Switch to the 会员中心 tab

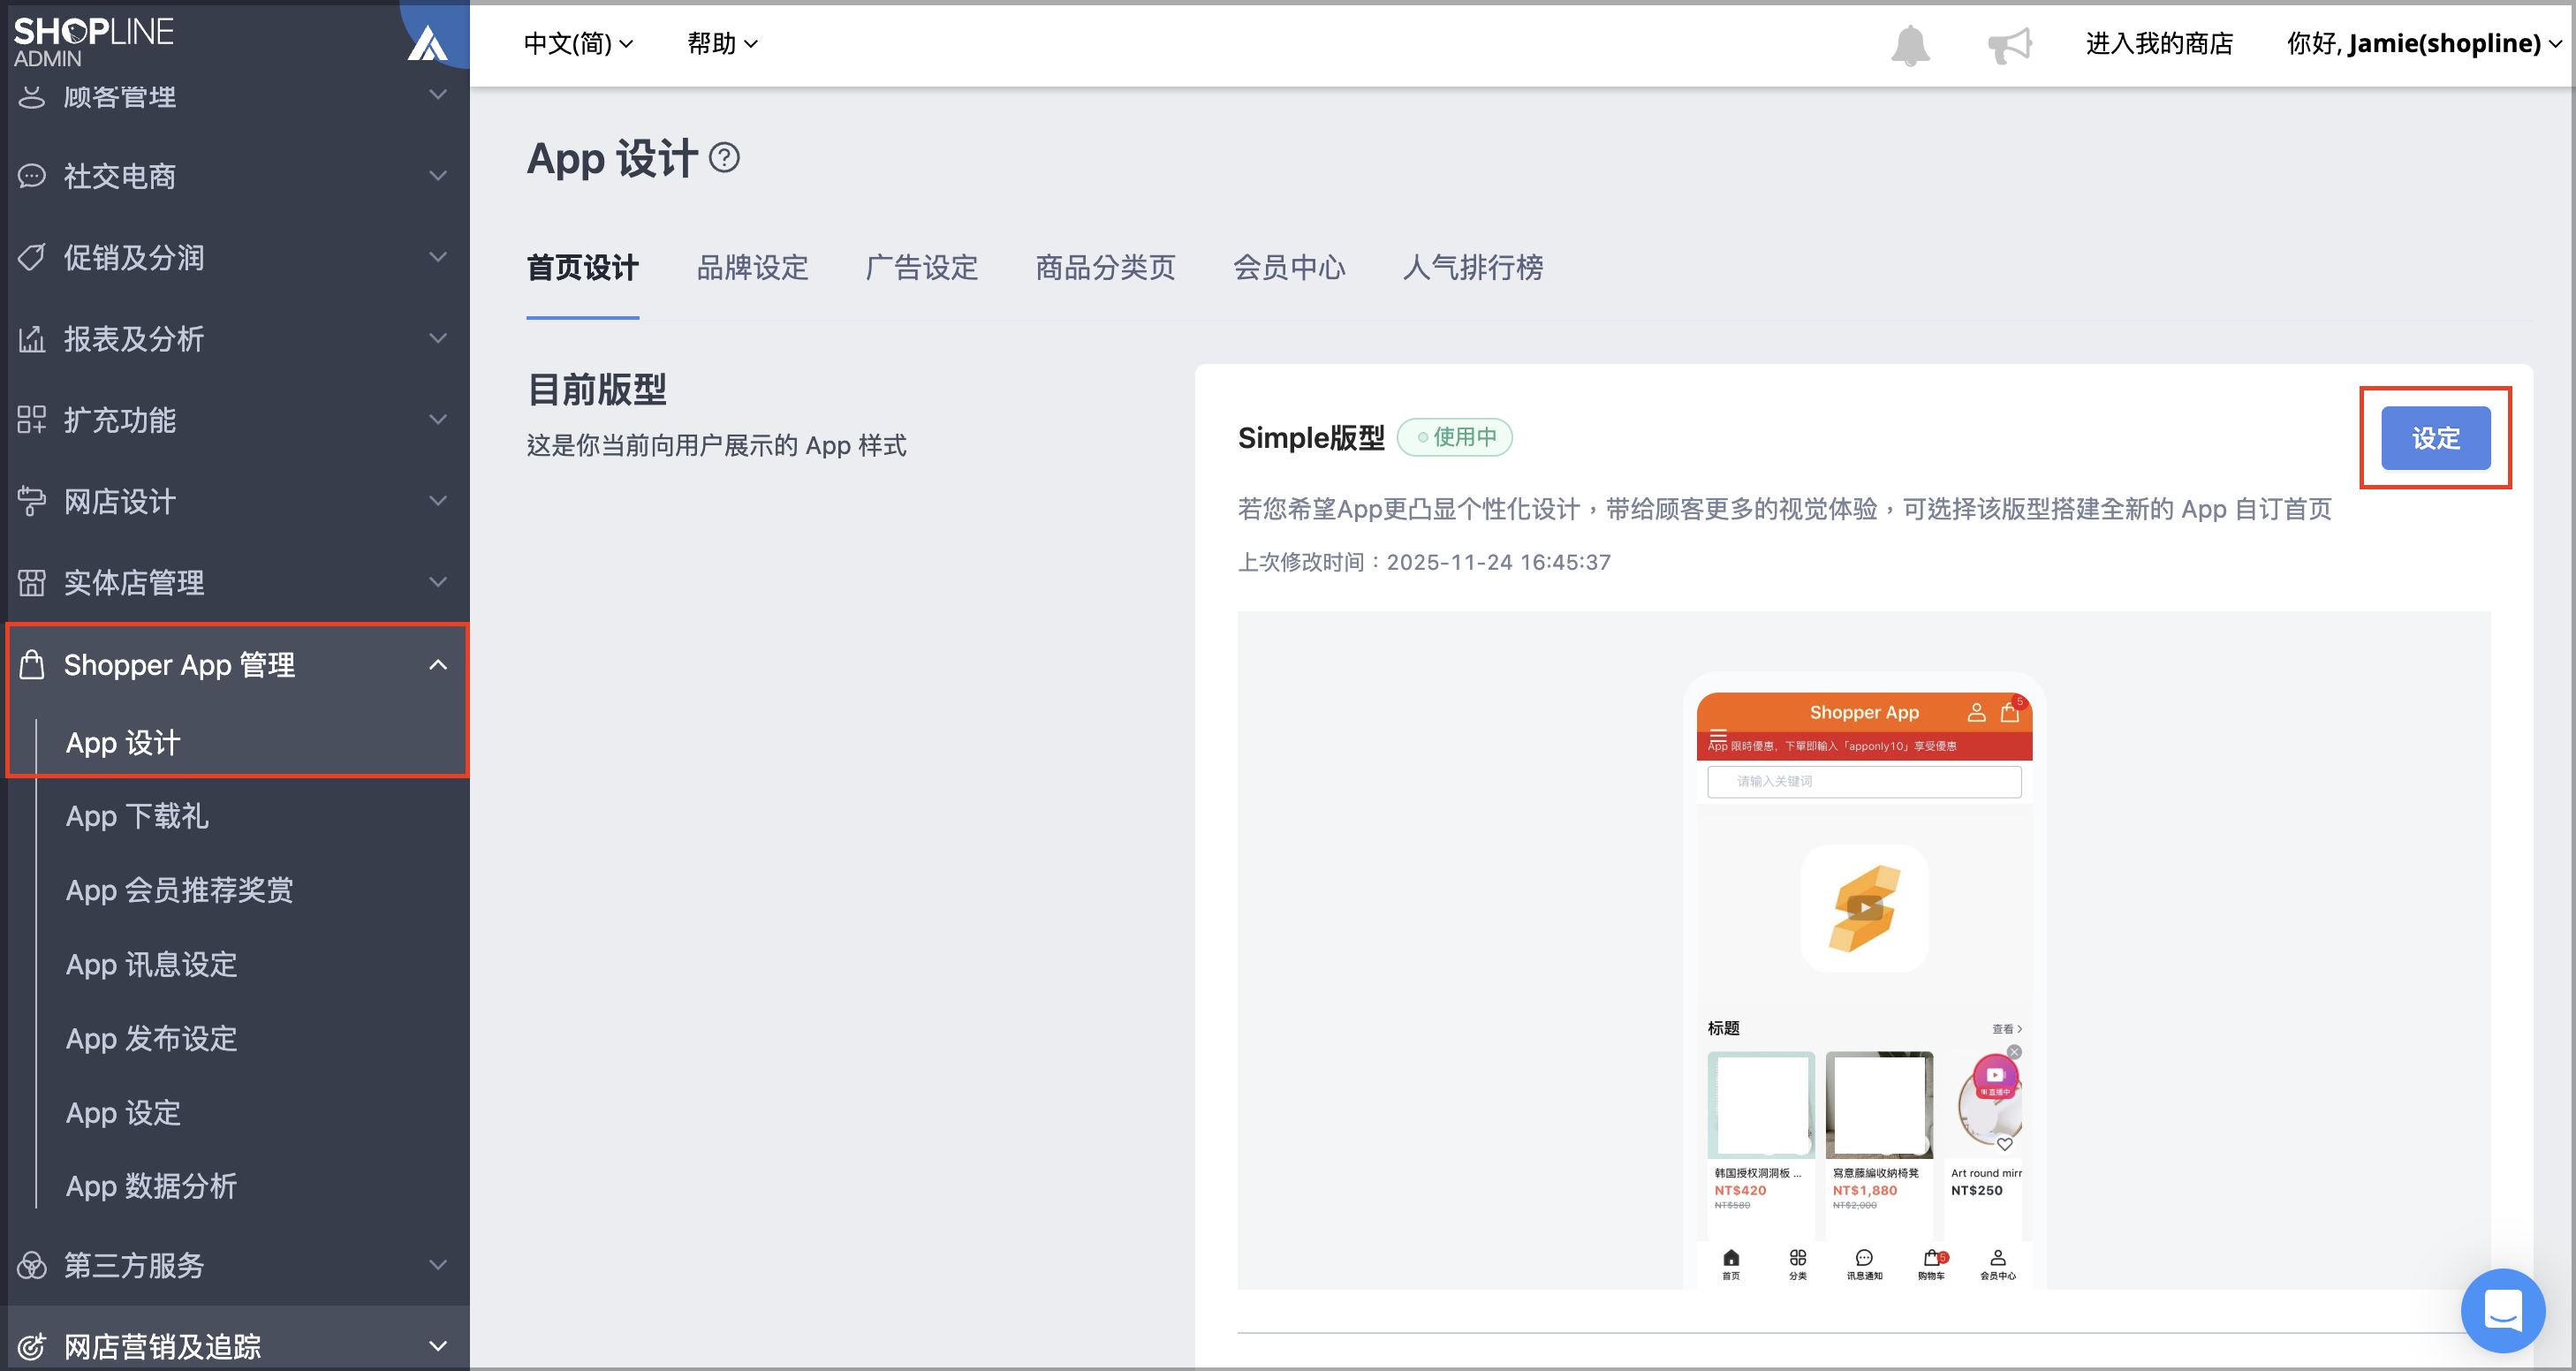click(1289, 267)
